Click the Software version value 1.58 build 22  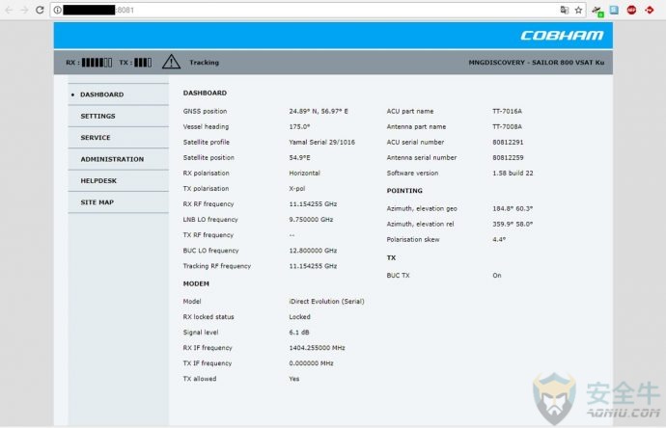[x=513, y=174]
